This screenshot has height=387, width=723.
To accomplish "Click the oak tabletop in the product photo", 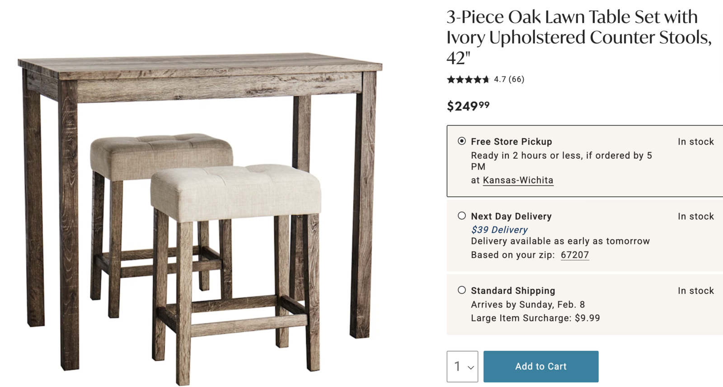I will tap(199, 66).
